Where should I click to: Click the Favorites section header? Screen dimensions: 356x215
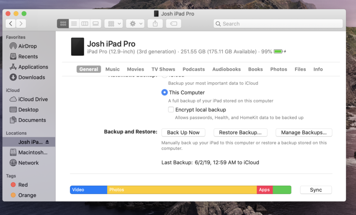tap(15, 37)
